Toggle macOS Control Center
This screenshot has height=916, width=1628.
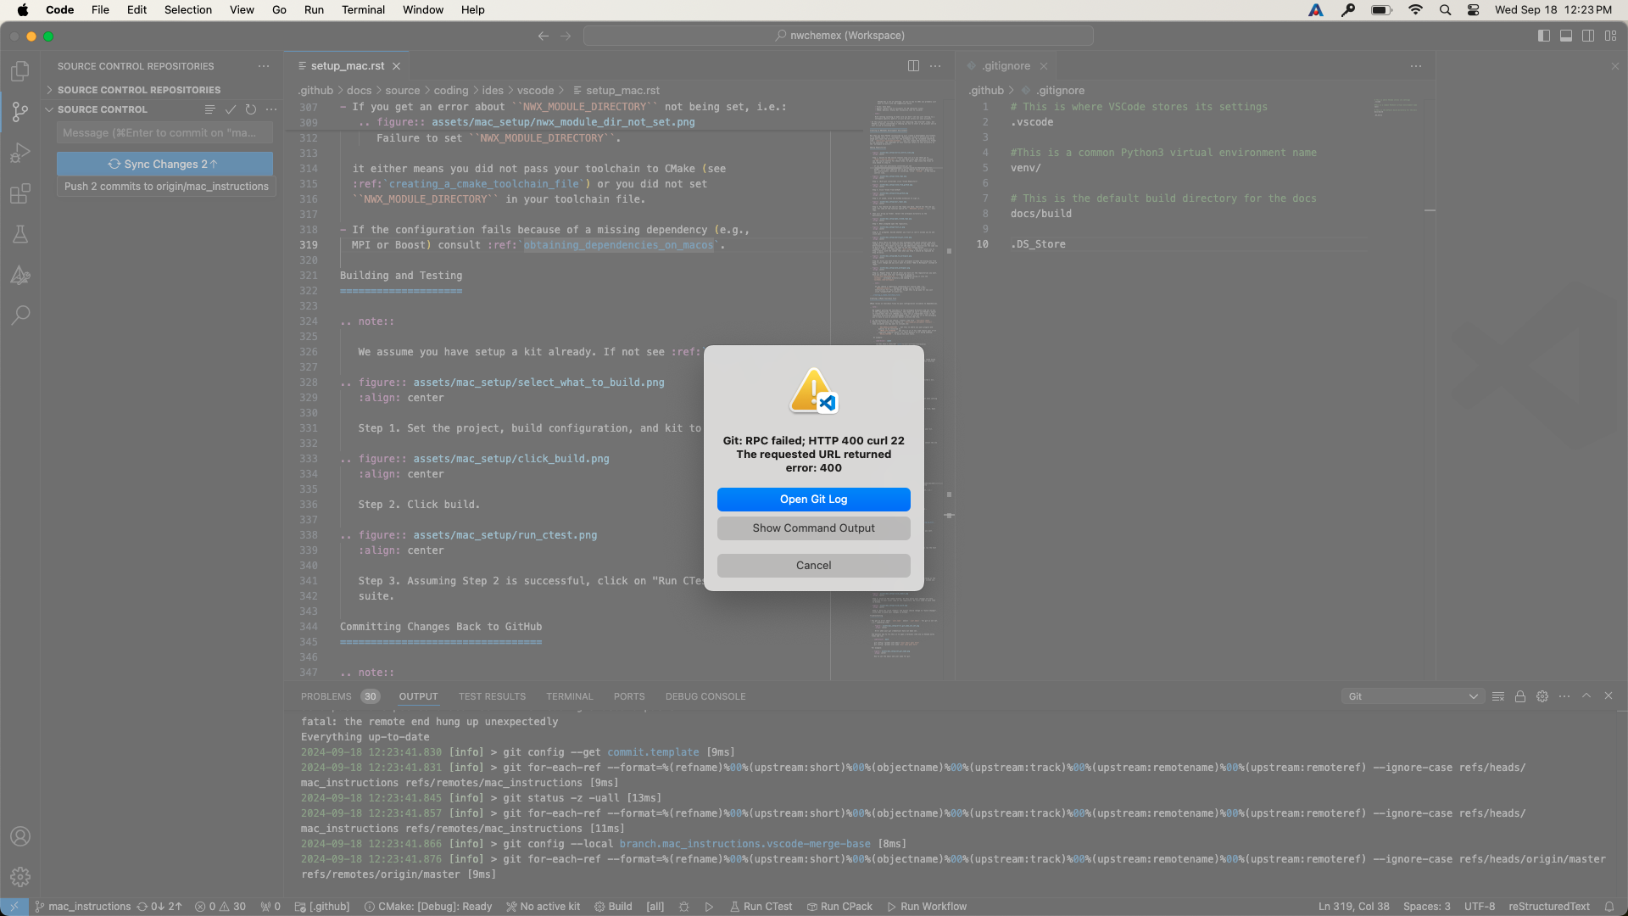[1474, 10]
